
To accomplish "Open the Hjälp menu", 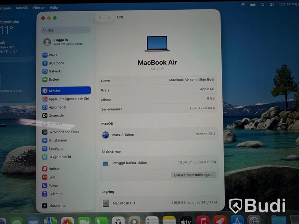I will (x=54, y=7).
